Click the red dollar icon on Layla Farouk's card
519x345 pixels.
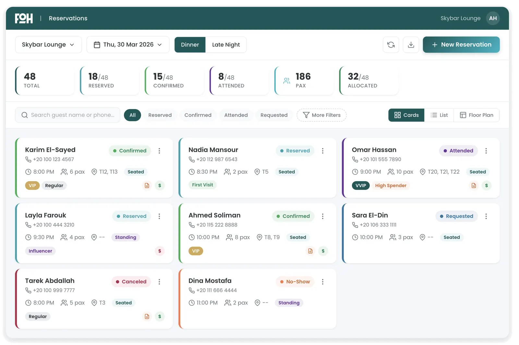coord(160,251)
